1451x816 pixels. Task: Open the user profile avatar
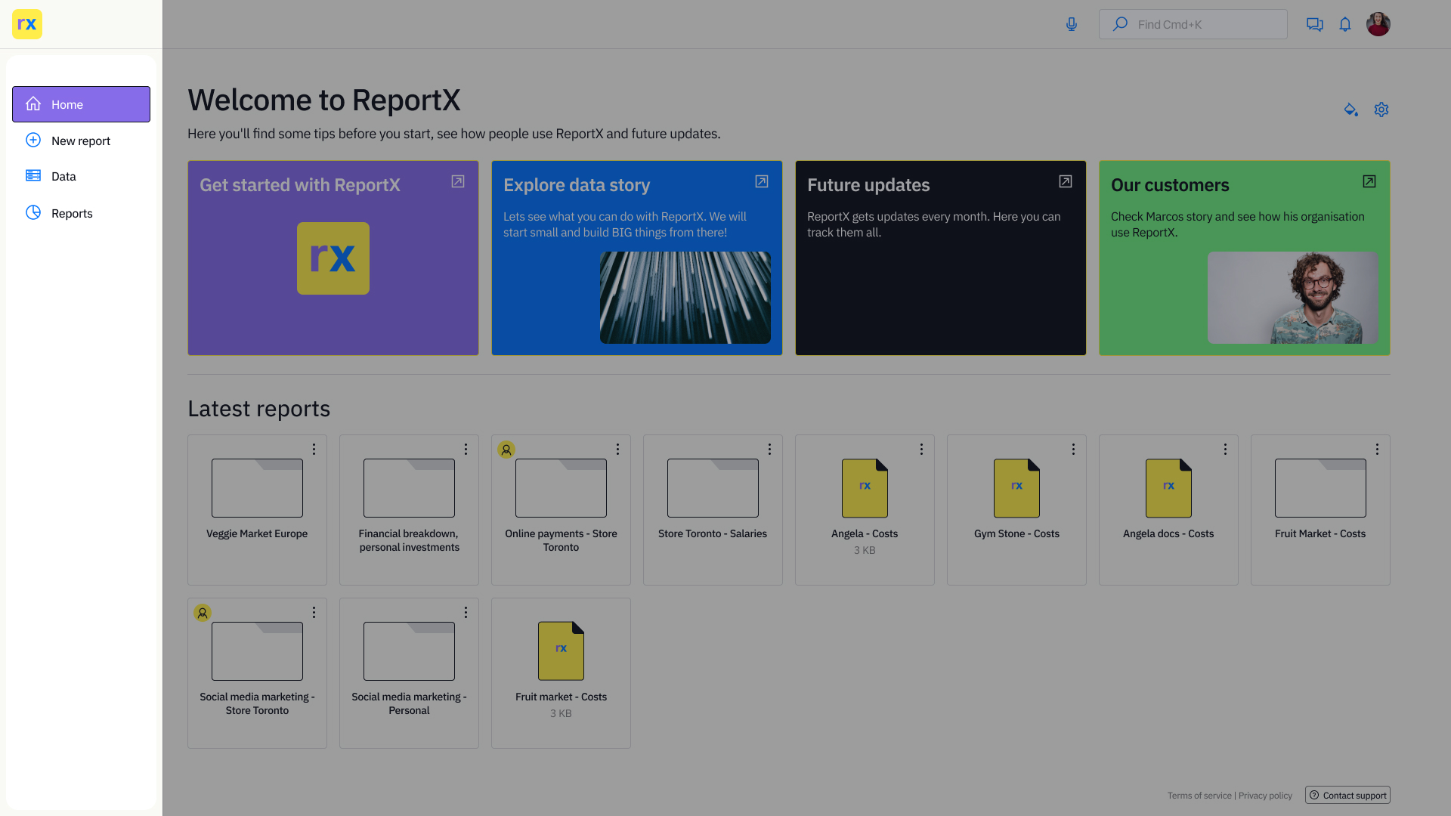coord(1378,24)
